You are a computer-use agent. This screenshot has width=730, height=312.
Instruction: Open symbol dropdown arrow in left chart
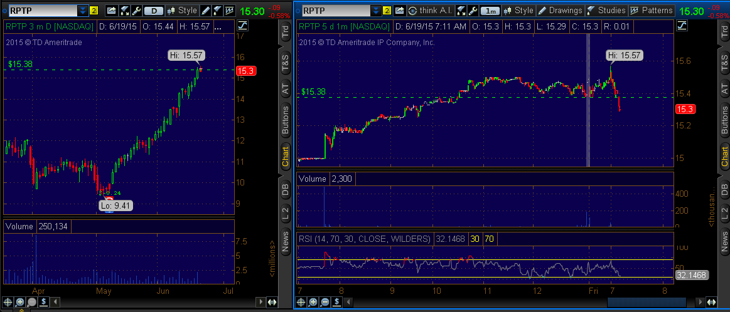pyautogui.click(x=83, y=10)
